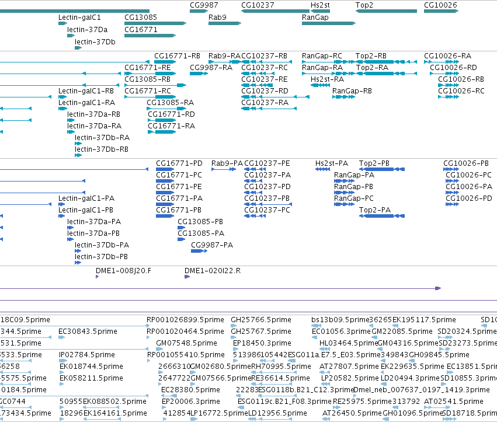Select transcript Top2-RB
Viewport: 497px width, 422px height.
tap(371, 56)
